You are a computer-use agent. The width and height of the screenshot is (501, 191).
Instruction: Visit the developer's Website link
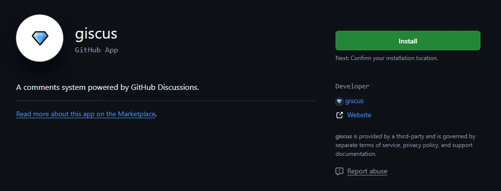tap(359, 115)
